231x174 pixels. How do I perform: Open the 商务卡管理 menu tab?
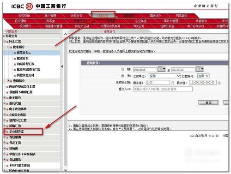coord(171,21)
